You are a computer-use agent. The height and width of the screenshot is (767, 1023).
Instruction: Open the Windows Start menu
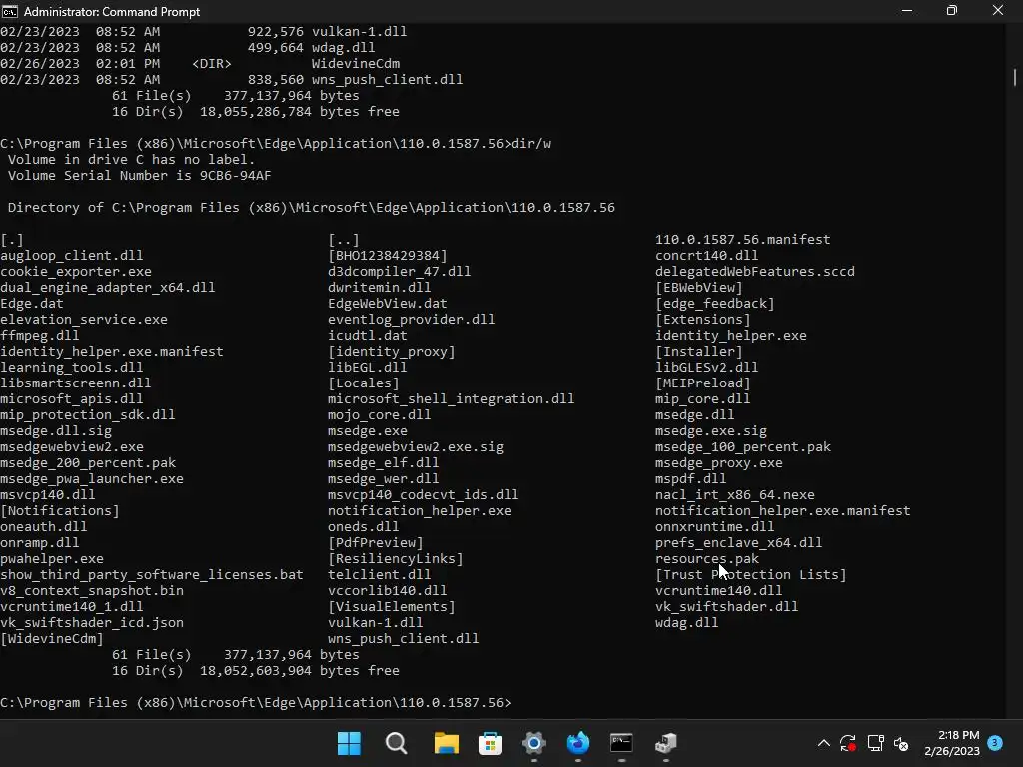click(349, 743)
